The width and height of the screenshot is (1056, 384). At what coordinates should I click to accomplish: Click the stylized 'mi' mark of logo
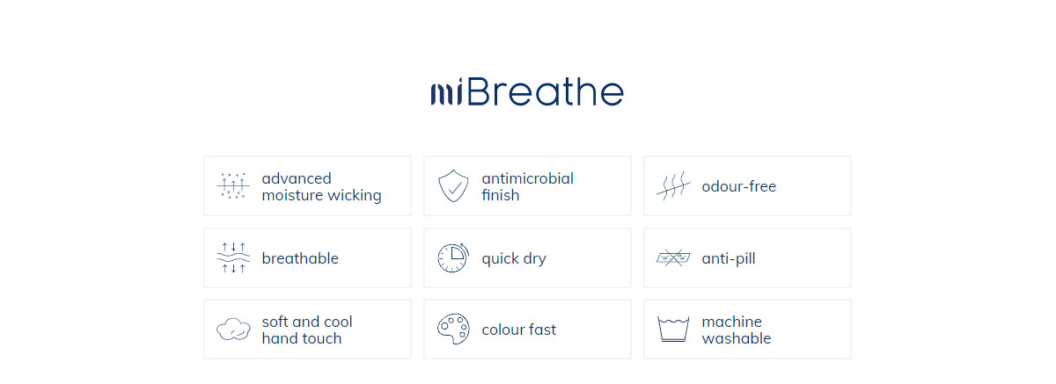448,92
